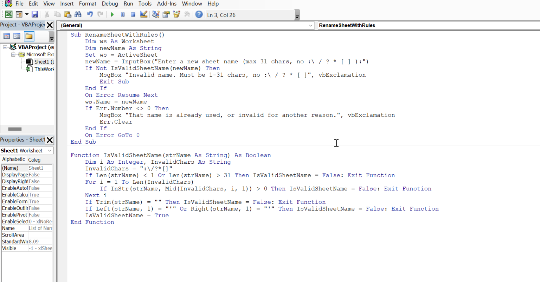The image size is (540, 282).
Task: Click the Undo arrow icon
Action: click(90, 14)
